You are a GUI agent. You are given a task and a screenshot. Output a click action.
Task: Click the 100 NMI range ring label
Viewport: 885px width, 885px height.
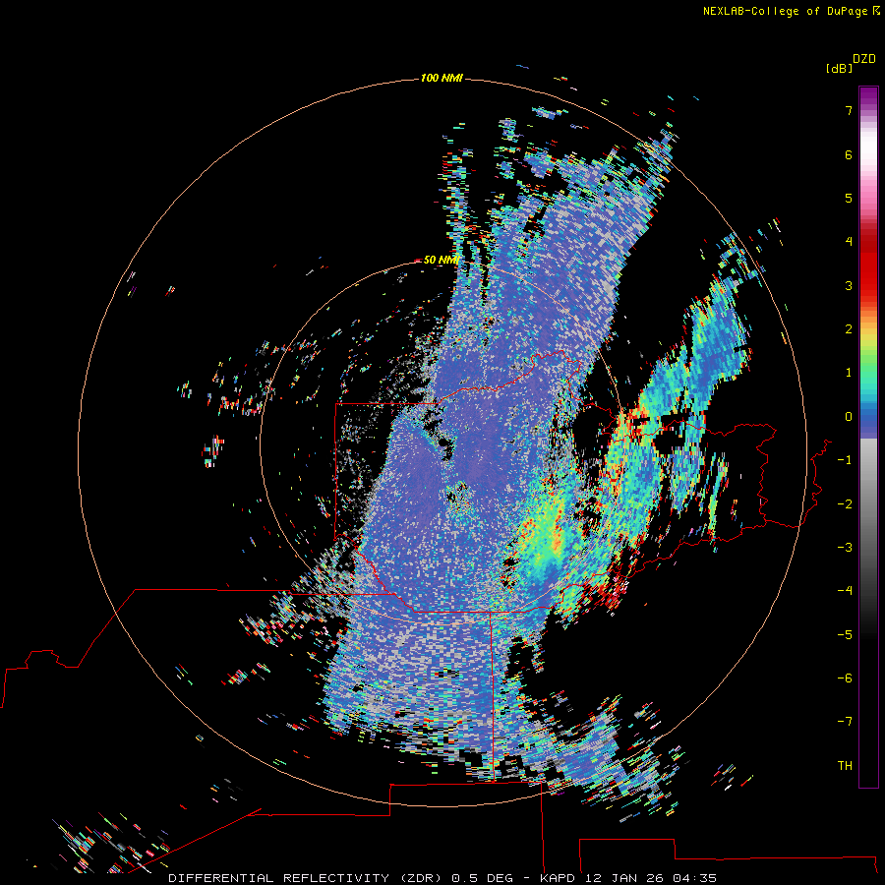[442, 78]
